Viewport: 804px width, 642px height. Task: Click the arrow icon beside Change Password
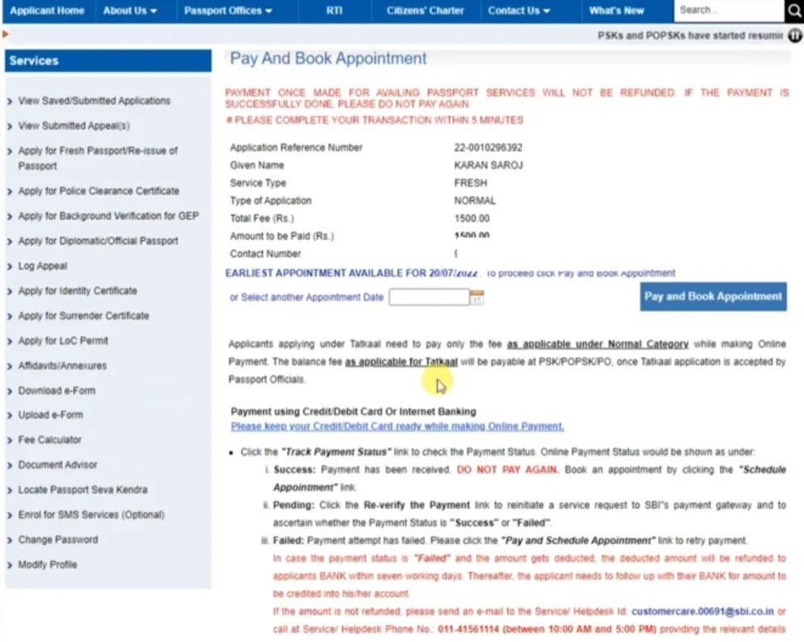pos(10,539)
